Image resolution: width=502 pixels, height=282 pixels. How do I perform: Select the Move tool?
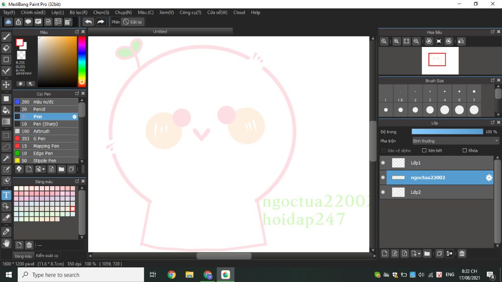coord(6,85)
